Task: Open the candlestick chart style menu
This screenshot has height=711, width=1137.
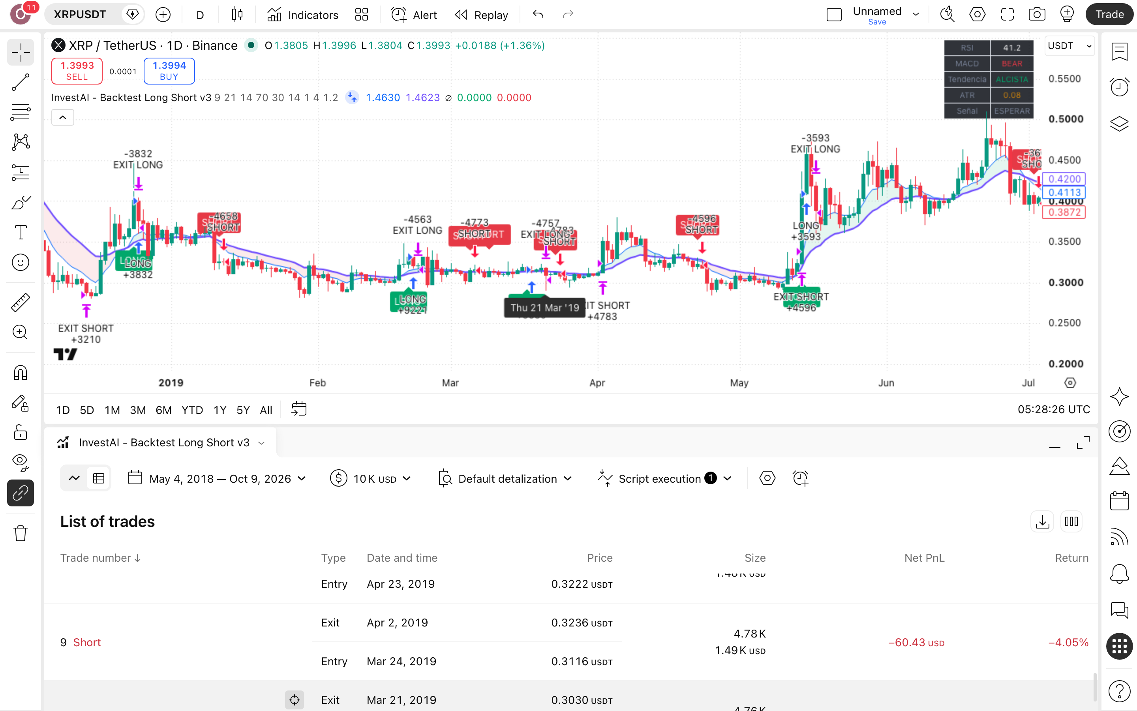Action: (x=237, y=15)
